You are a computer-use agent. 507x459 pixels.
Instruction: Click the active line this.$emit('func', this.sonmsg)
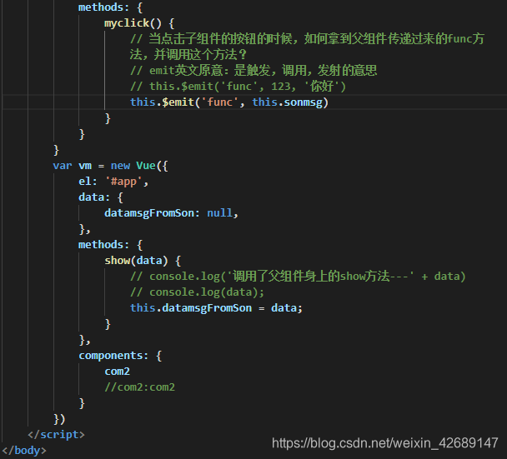click(229, 102)
